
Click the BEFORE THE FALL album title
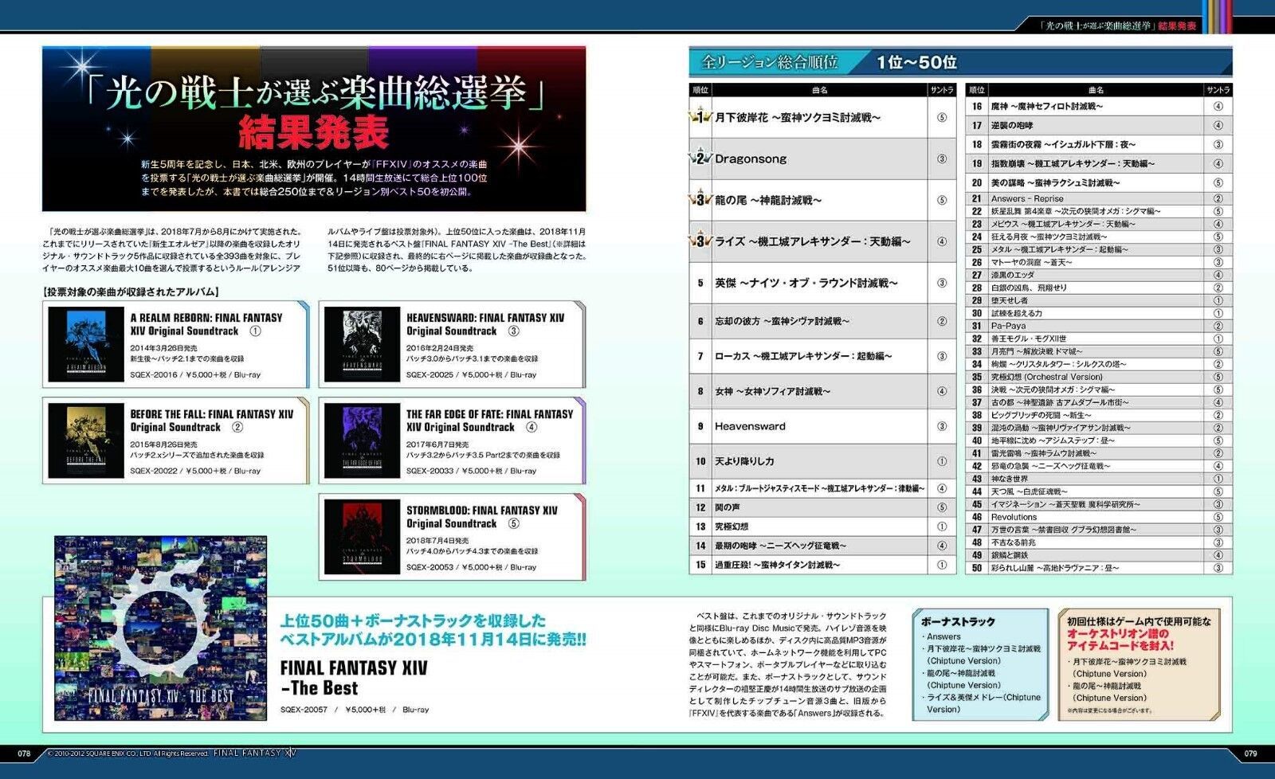pyautogui.click(x=211, y=421)
